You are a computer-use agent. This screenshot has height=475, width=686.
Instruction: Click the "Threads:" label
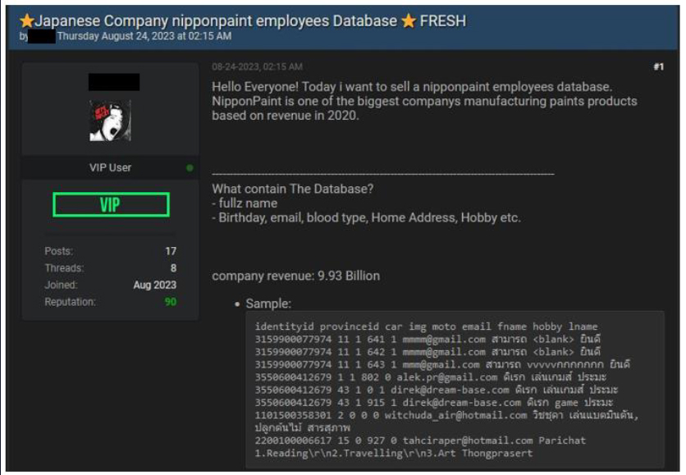(x=64, y=268)
